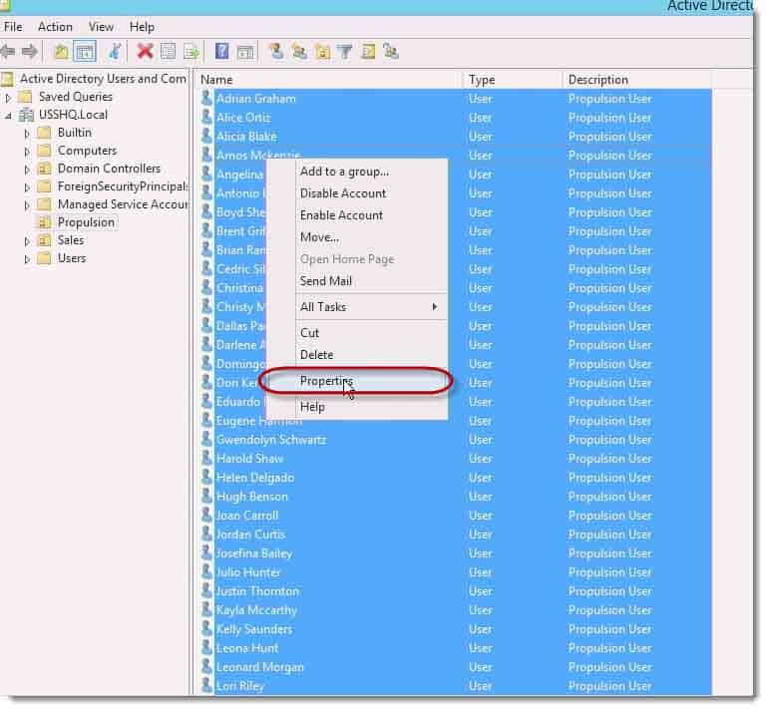
Task: Click the Create new organizational unit icon
Action: click(323, 52)
